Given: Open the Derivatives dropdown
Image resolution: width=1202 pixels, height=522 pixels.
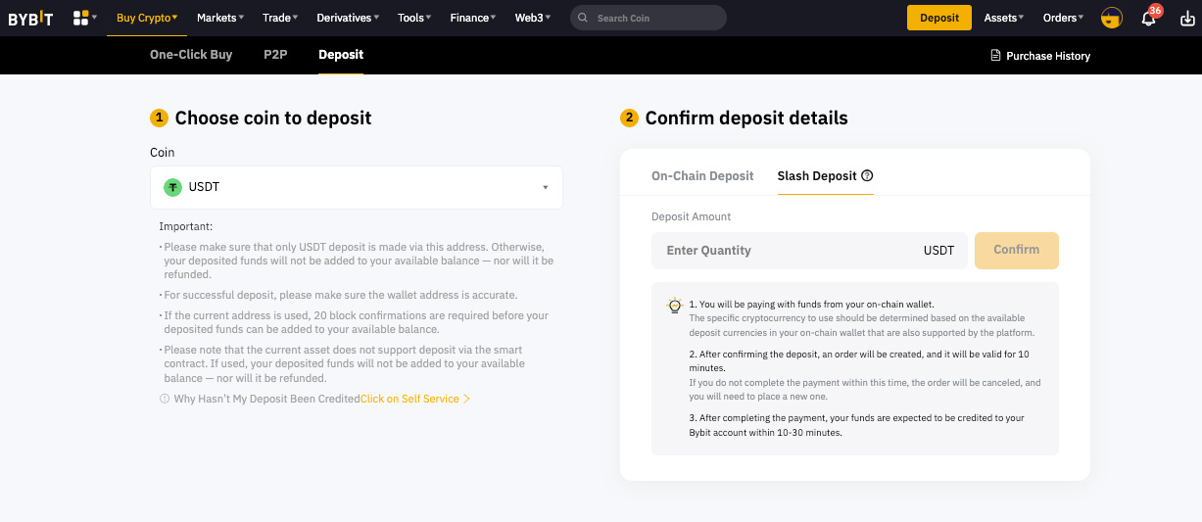Looking at the screenshot, I should 349,18.
